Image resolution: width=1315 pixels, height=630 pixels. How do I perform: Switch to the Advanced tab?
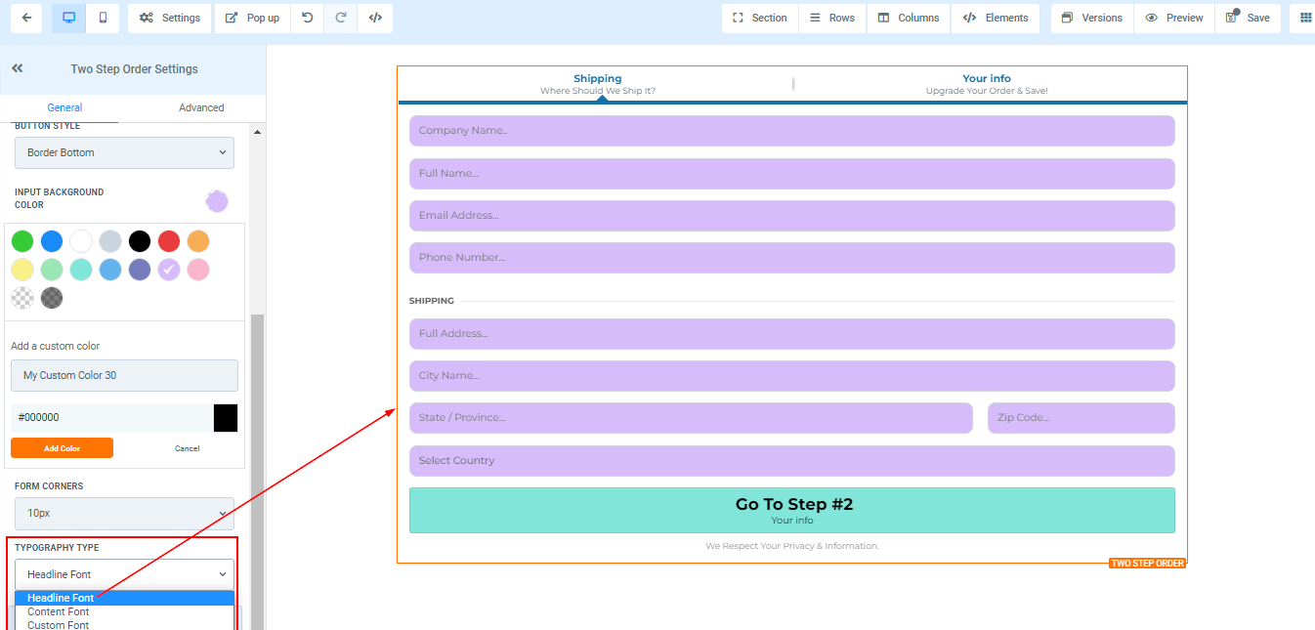pyautogui.click(x=201, y=107)
